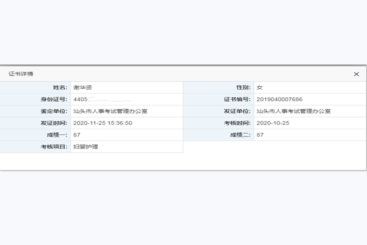Click the 鉴定单位 label

[x=54, y=111]
